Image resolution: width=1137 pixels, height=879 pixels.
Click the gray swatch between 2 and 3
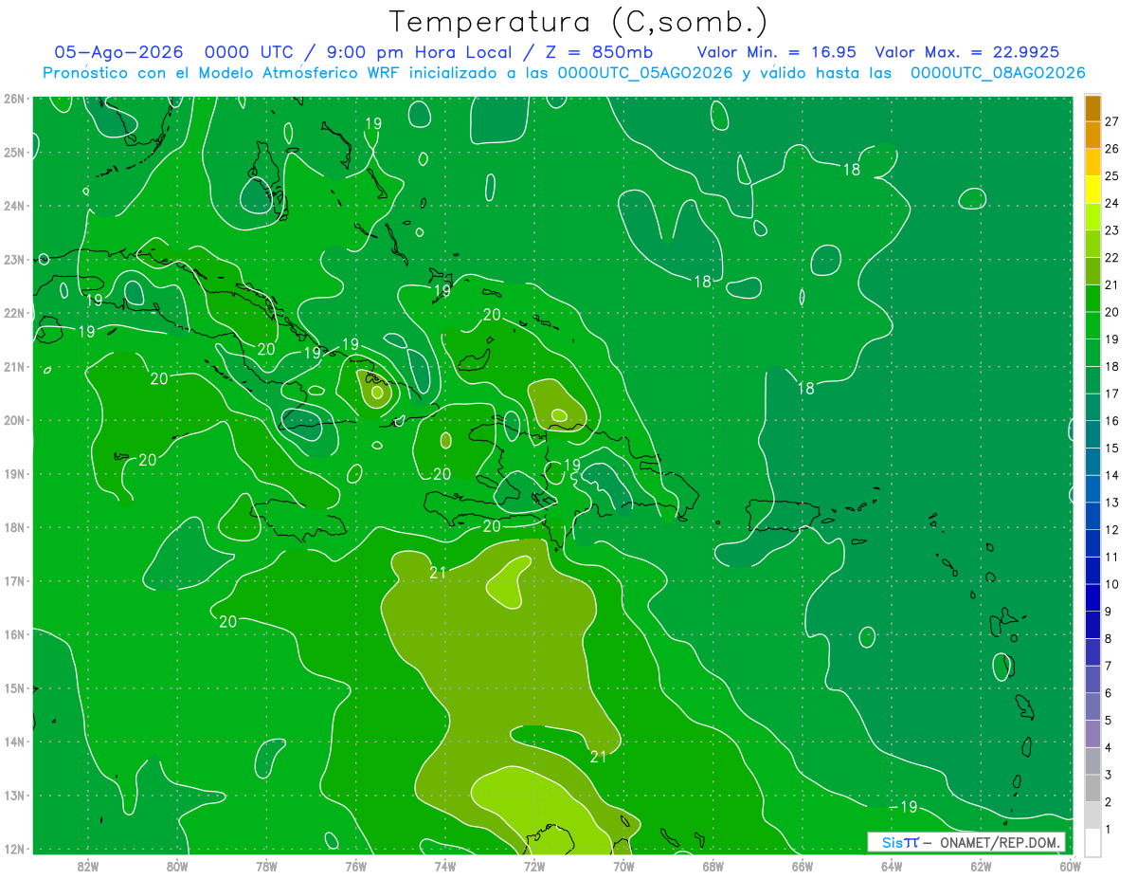pos(1092,788)
